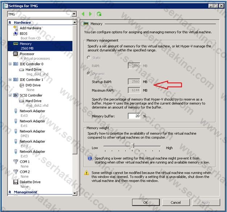This screenshot has height=212, width=227.
Task: Click the BIOS icon in hardware list
Action: click(16, 34)
